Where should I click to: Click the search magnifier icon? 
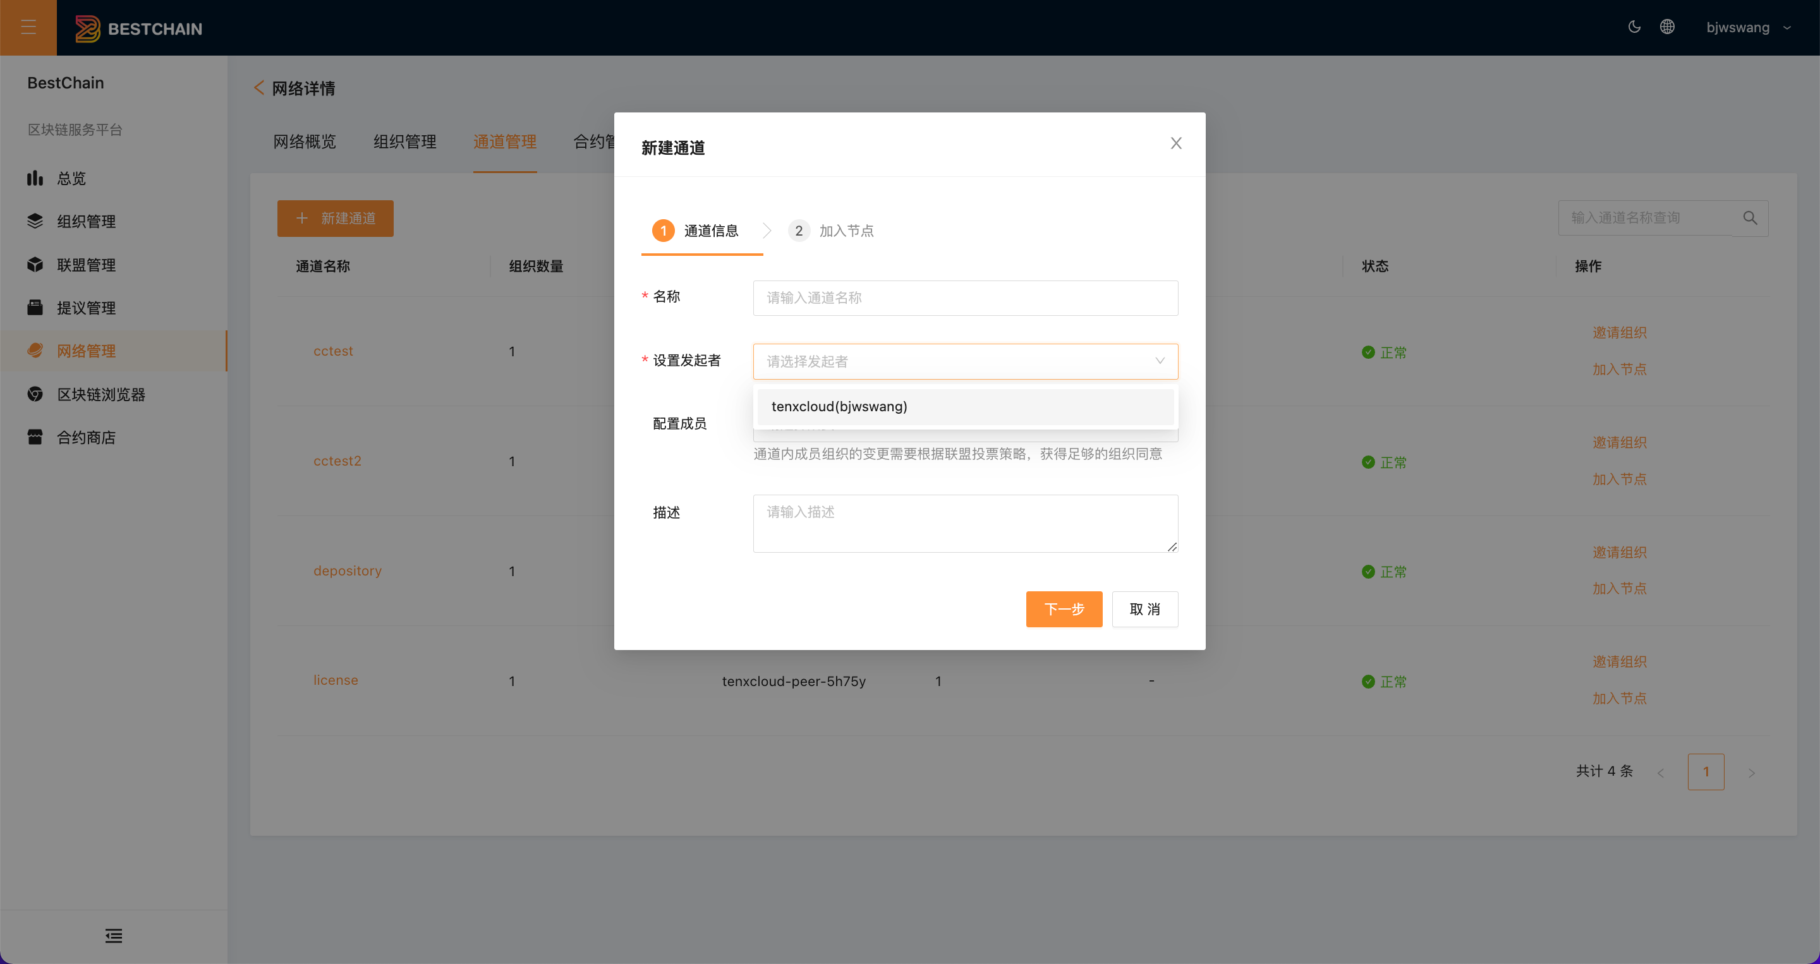click(x=1750, y=218)
